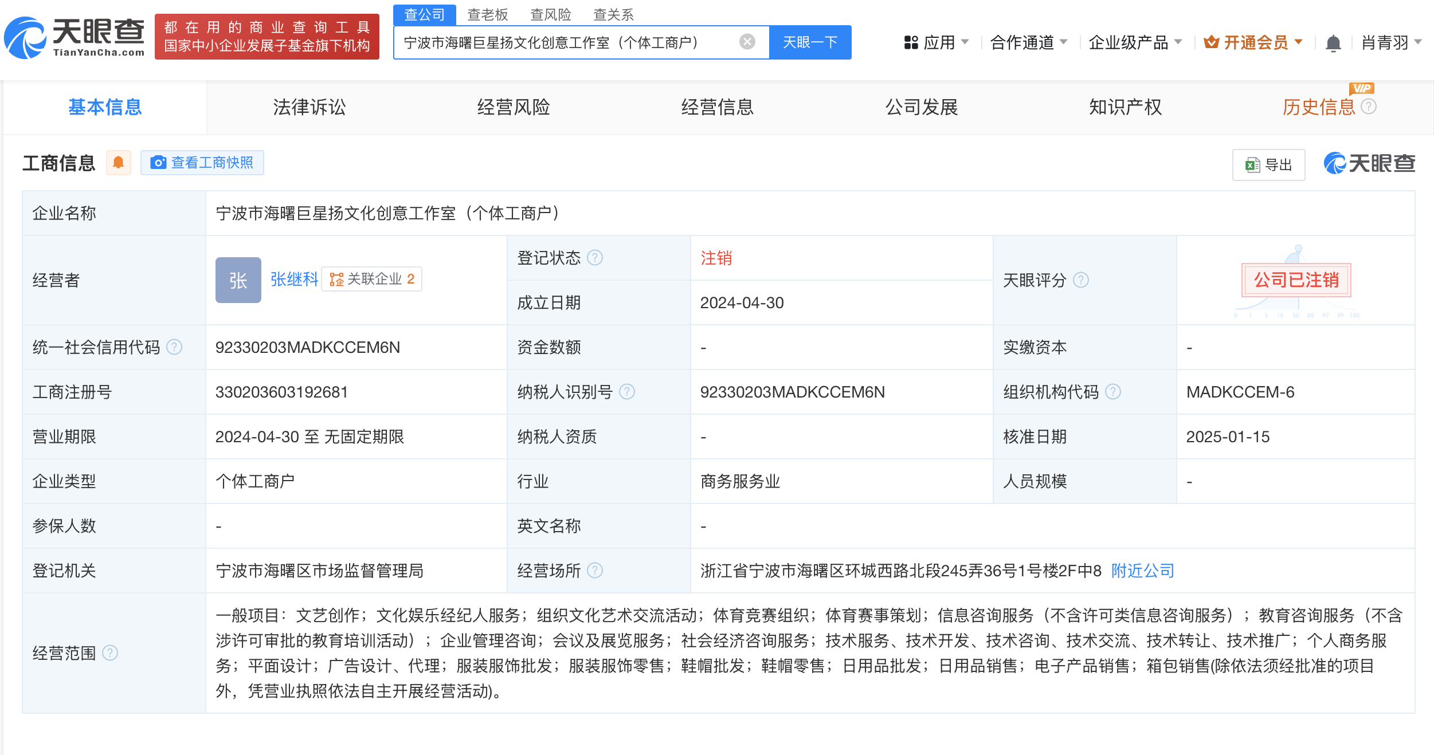1434x755 pixels.
Task: Click help icon next to 历史信息 tab
Action: tap(1369, 107)
